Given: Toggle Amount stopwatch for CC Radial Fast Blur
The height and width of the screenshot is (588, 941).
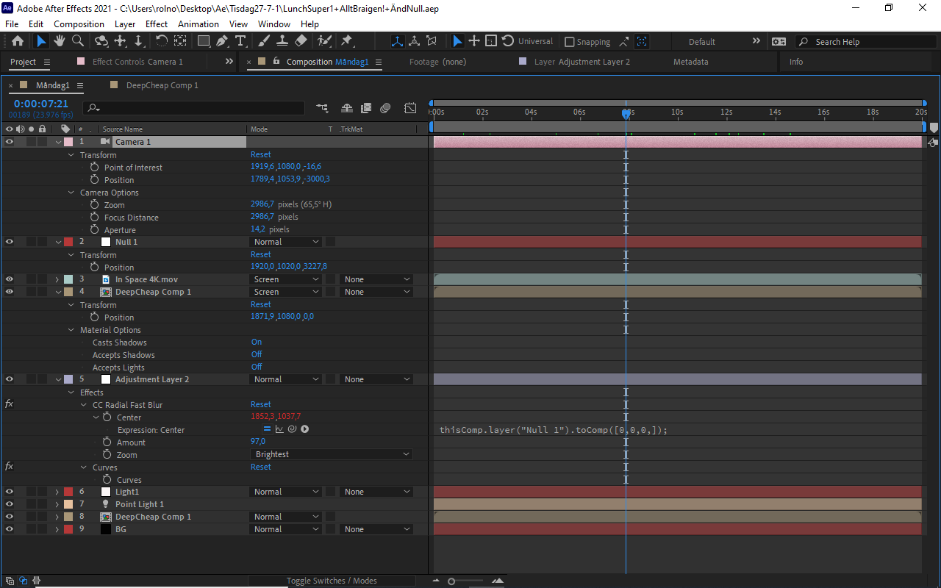Looking at the screenshot, I should click(107, 442).
